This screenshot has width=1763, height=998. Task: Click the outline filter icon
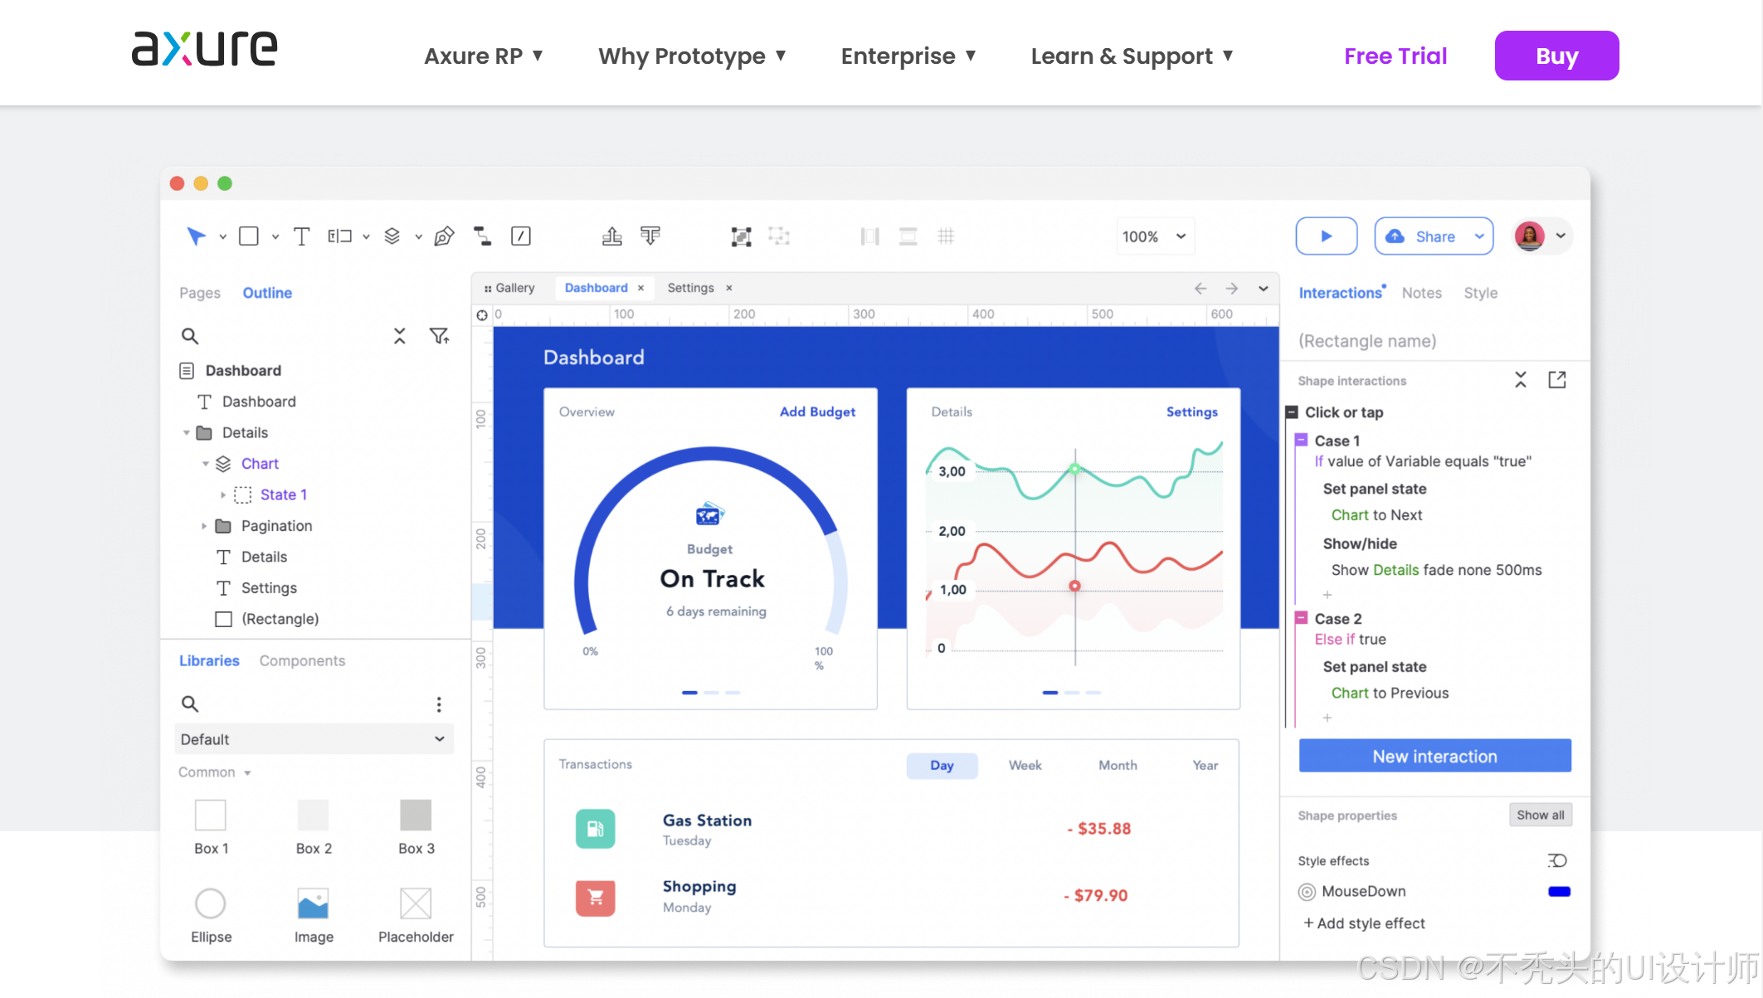pyautogui.click(x=439, y=336)
